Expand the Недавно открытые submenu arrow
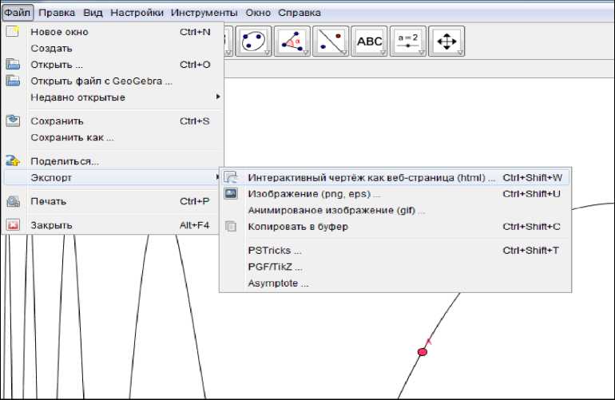The height and width of the screenshot is (400, 615). [218, 97]
